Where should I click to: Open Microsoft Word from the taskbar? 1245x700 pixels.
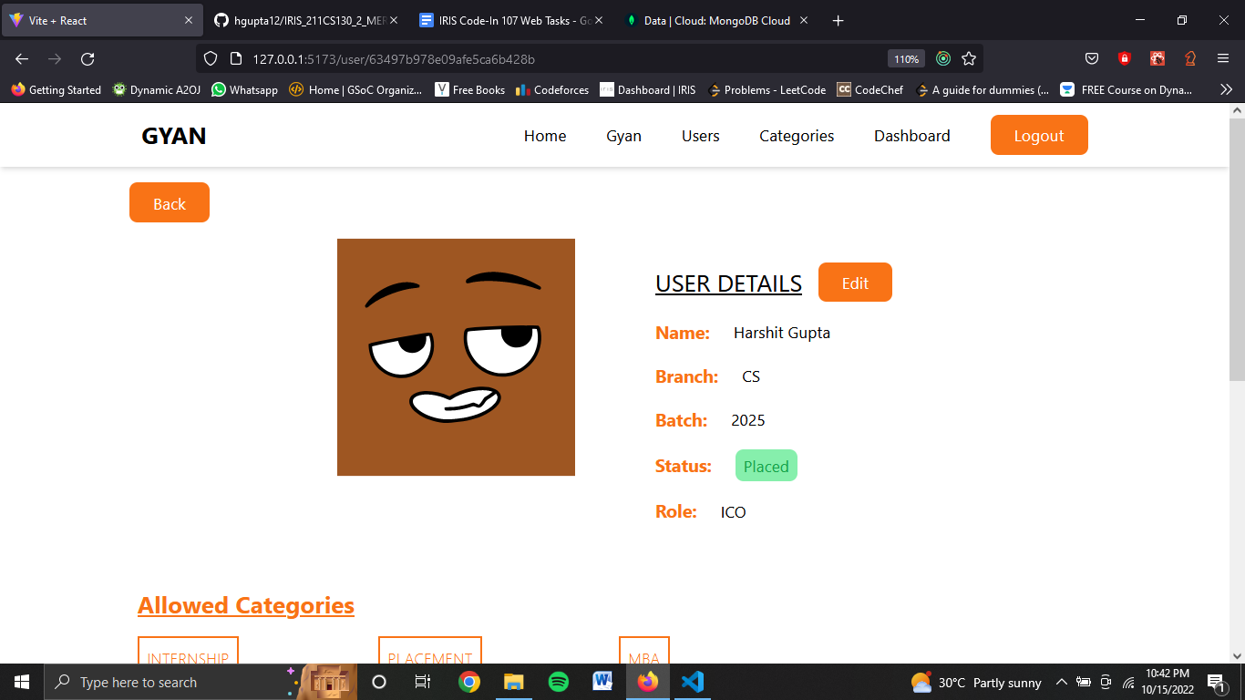click(x=603, y=682)
